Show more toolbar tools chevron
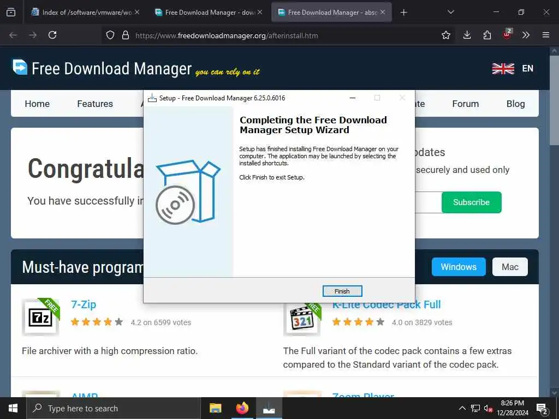This screenshot has width=559, height=419. click(x=526, y=35)
